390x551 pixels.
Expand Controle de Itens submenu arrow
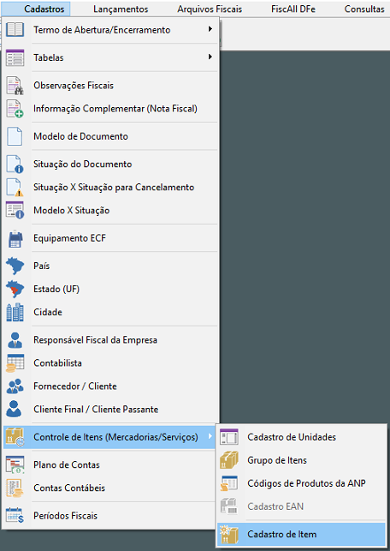[x=210, y=436]
